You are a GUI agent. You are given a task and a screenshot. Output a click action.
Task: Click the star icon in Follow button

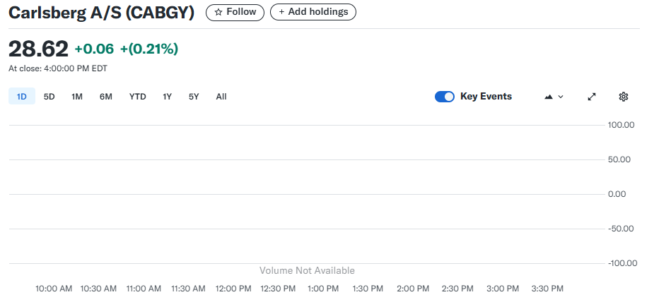218,12
